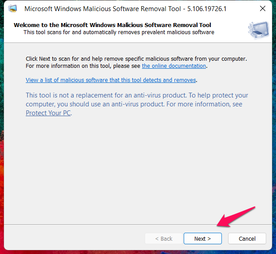The width and height of the screenshot is (276, 254).
Task: Click the 'Welcome to the Microsoft Windows Malicious Software Removal Tool' heading
Action: (x=112, y=25)
